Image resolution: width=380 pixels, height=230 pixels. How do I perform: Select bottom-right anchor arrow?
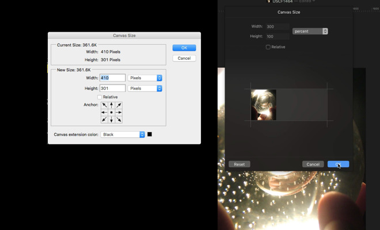(119, 120)
